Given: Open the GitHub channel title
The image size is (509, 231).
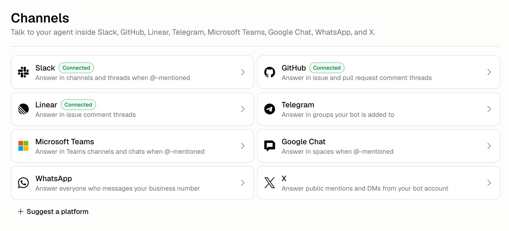Looking at the screenshot, I should tap(294, 68).
